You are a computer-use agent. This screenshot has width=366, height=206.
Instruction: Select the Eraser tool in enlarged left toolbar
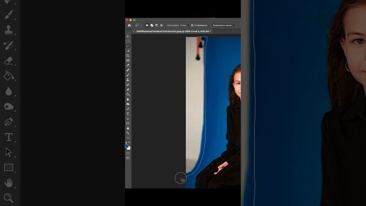pos(9,61)
